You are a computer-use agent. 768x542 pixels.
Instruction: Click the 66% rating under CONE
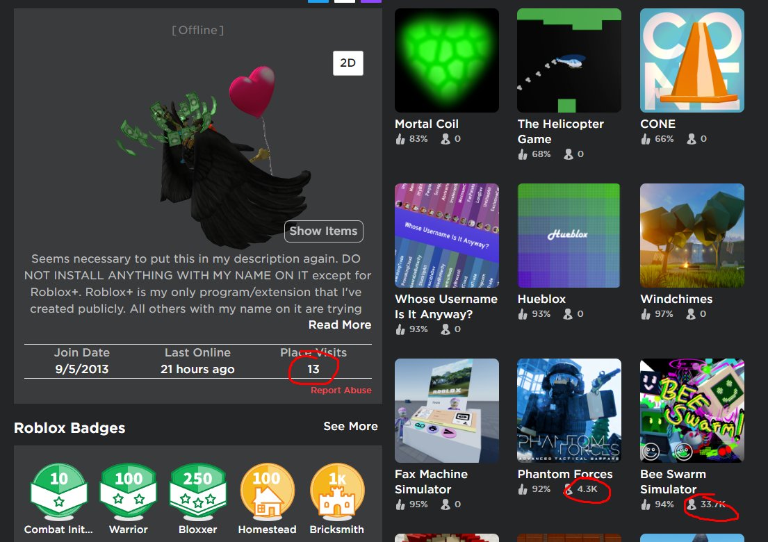coord(664,139)
